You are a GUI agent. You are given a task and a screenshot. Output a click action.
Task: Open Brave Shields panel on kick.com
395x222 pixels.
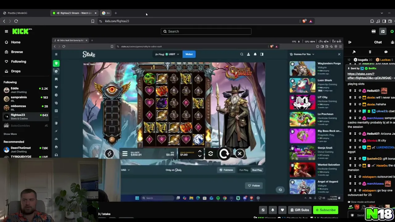click(x=305, y=21)
